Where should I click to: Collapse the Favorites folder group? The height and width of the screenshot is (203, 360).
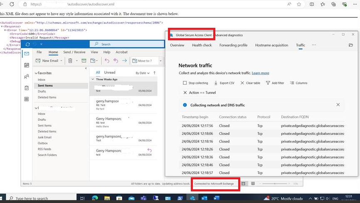[36, 73]
